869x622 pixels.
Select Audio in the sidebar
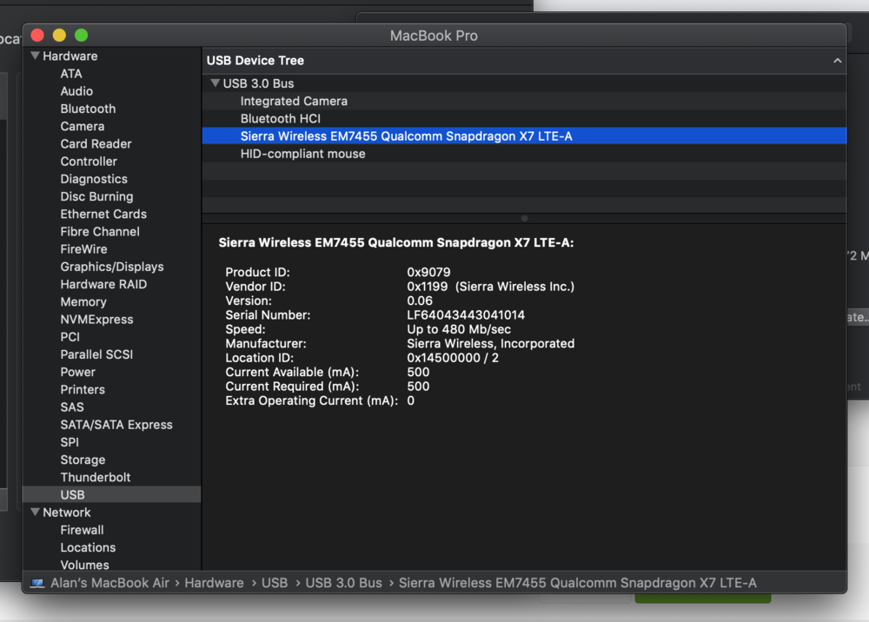(76, 91)
